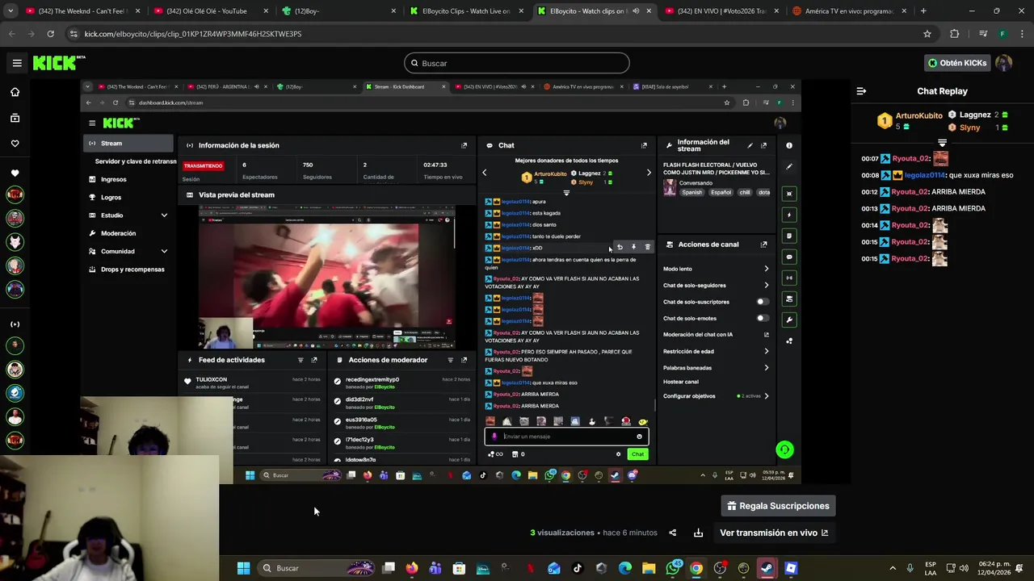Open the outlined heart Following icon in sidebar
Image resolution: width=1034 pixels, height=581 pixels.
click(15, 144)
